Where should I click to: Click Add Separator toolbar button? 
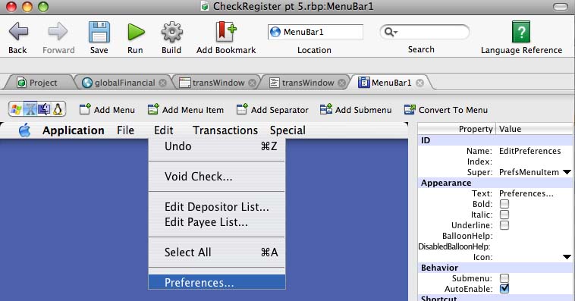[x=272, y=110]
